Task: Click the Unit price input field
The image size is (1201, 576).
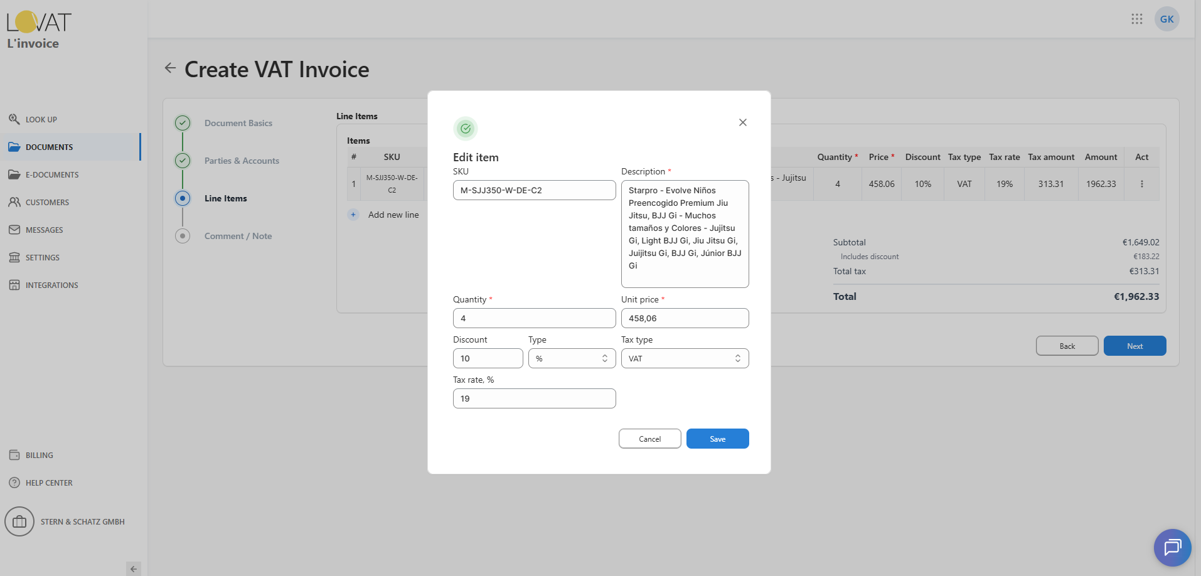Action: point(685,318)
